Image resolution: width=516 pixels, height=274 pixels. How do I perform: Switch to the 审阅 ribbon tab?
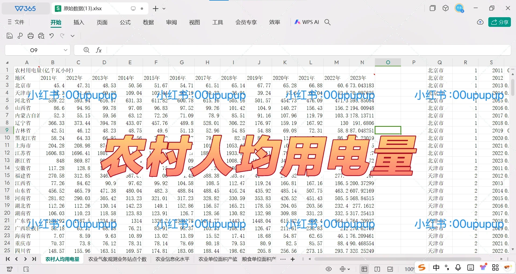(x=171, y=22)
